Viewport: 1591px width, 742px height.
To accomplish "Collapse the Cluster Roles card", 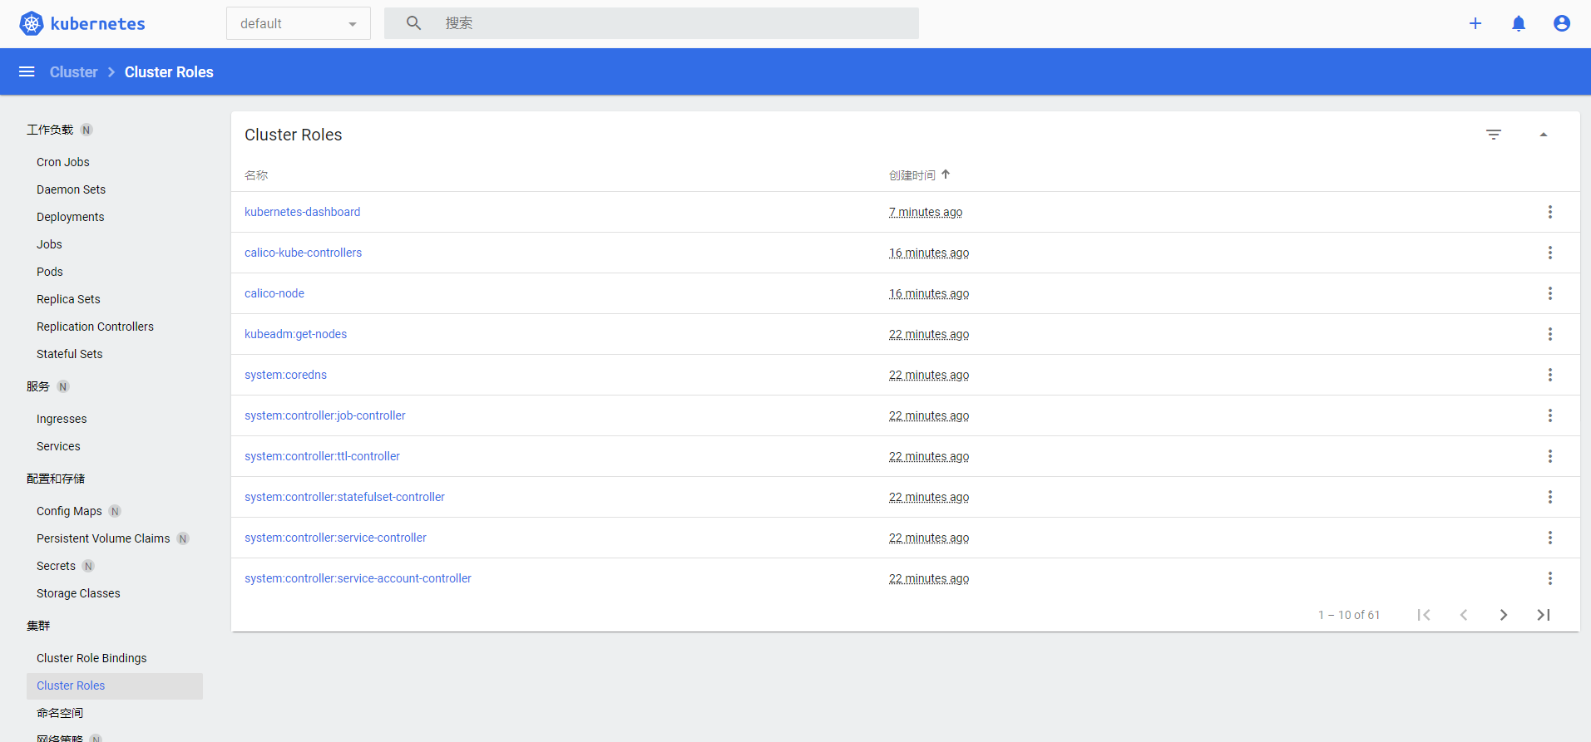I will pos(1544,135).
